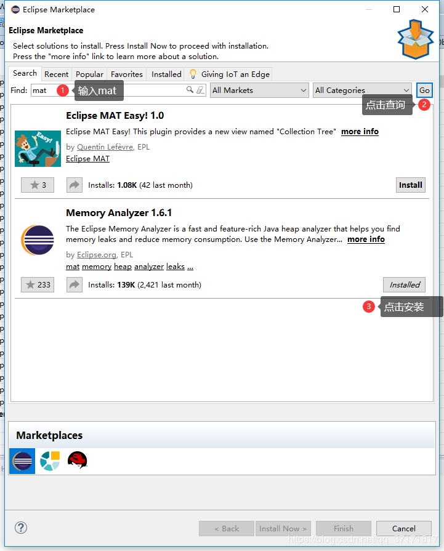Open help with the question mark icon
Viewport: 444px width, 551px height.
coord(21,528)
